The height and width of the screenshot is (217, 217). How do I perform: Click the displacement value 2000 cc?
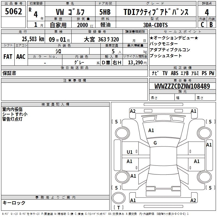tap(85, 25)
